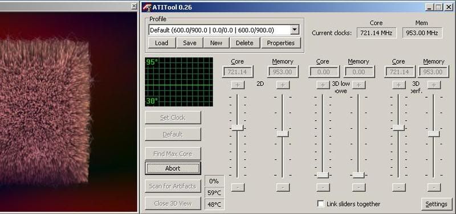Click the 3D perf Core value field
This screenshot has height=214, width=456.
(400, 72)
